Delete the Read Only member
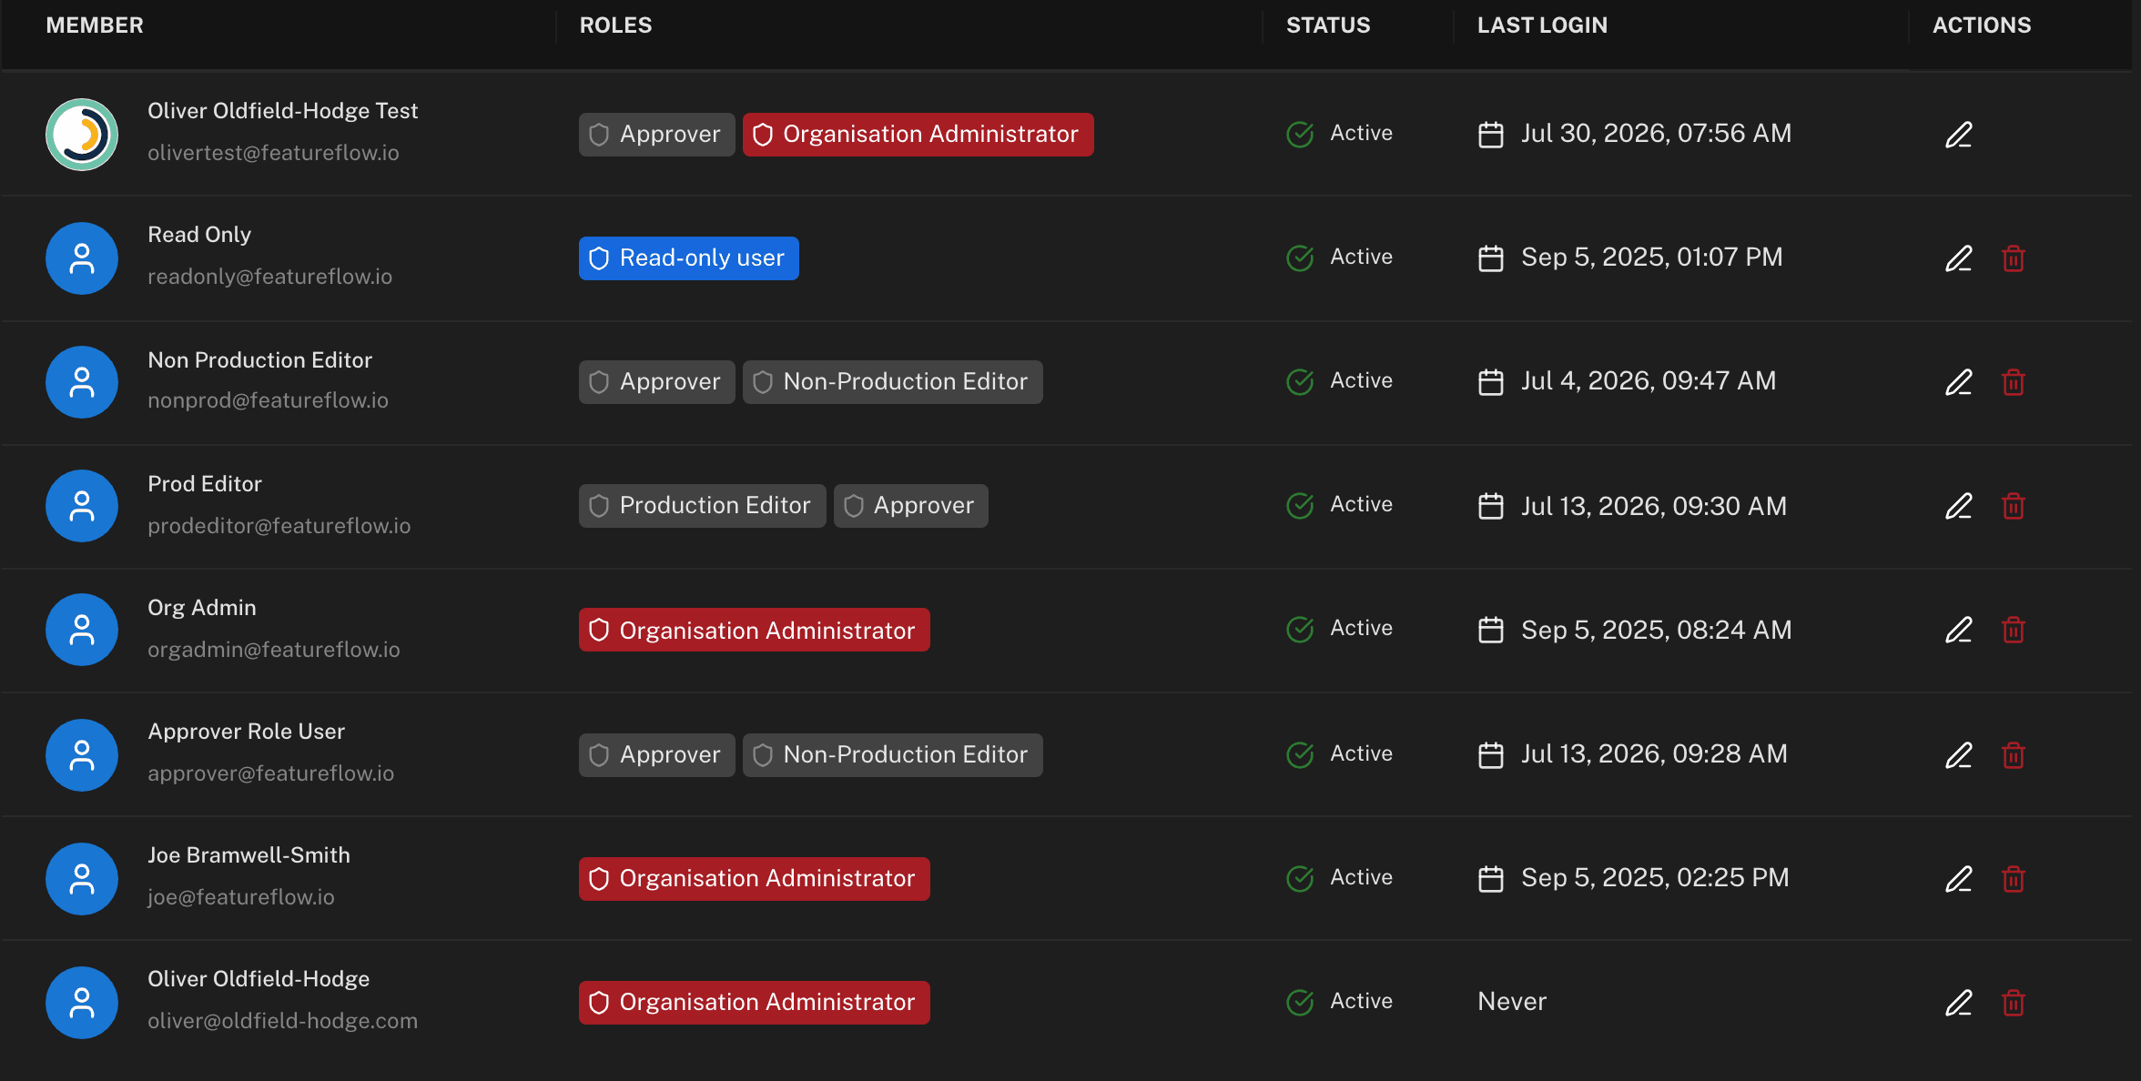2141x1081 pixels. pyautogui.click(x=2014, y=258)
